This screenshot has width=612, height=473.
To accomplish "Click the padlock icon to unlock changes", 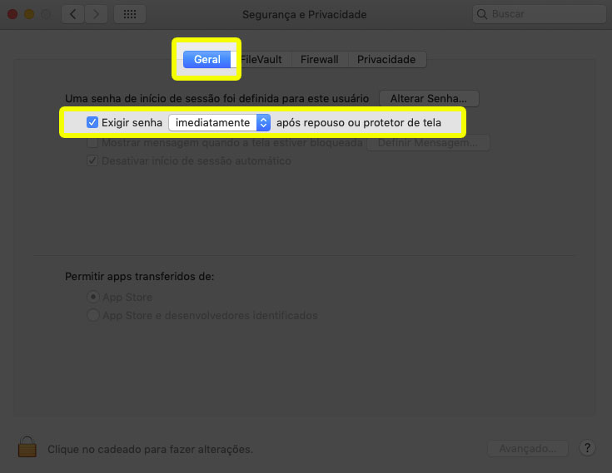I will point(28,446).
